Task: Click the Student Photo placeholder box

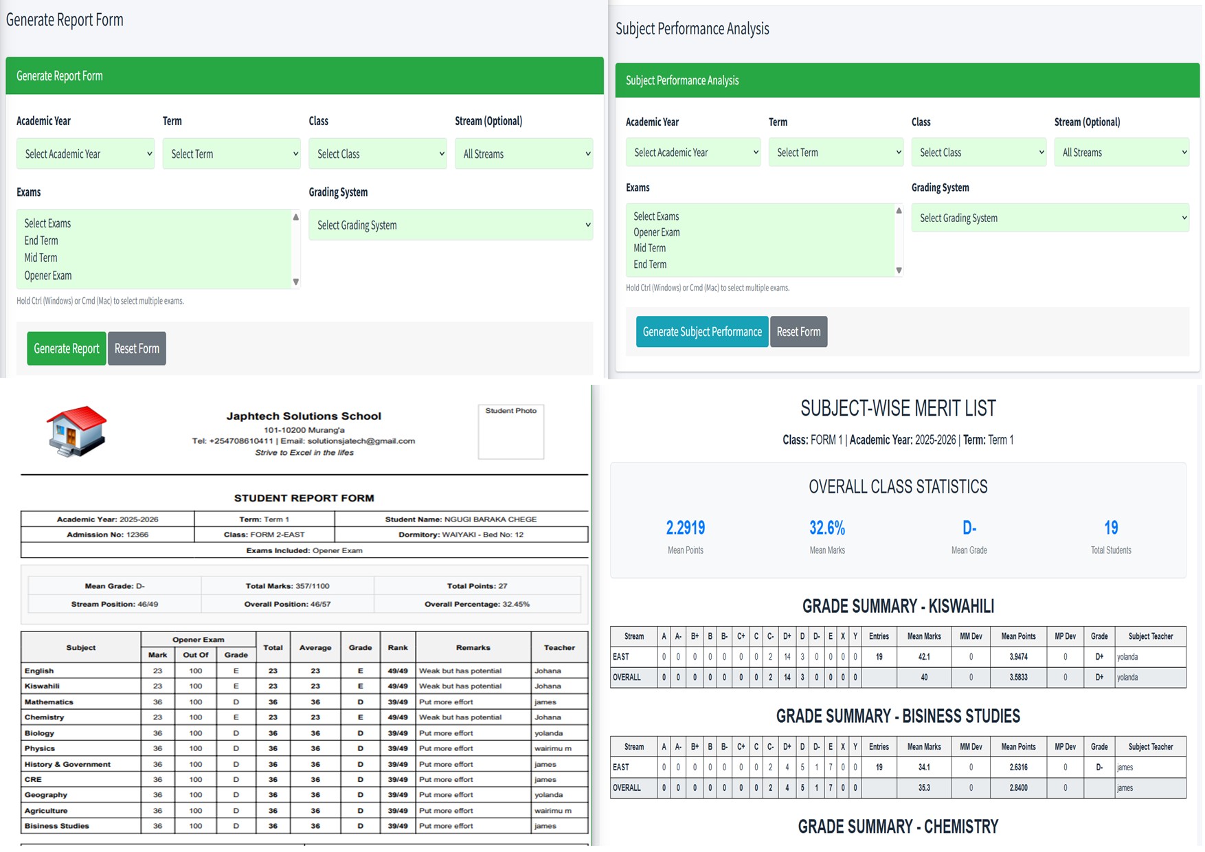Action: click(x=511, y=431)
